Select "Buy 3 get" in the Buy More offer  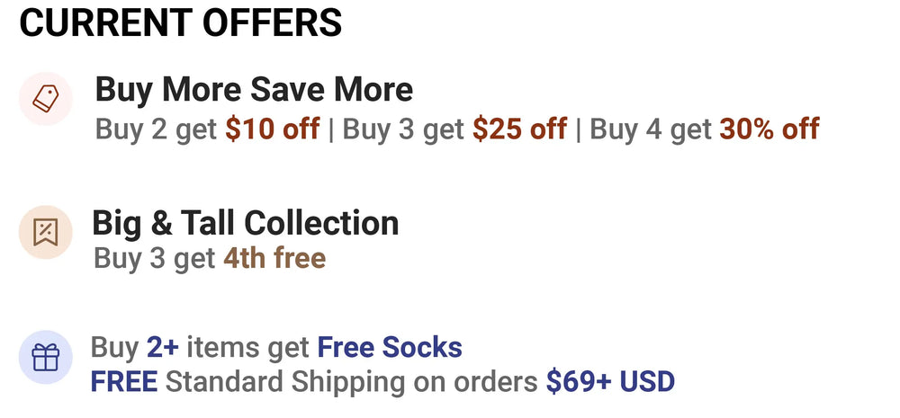pos(403,129)
